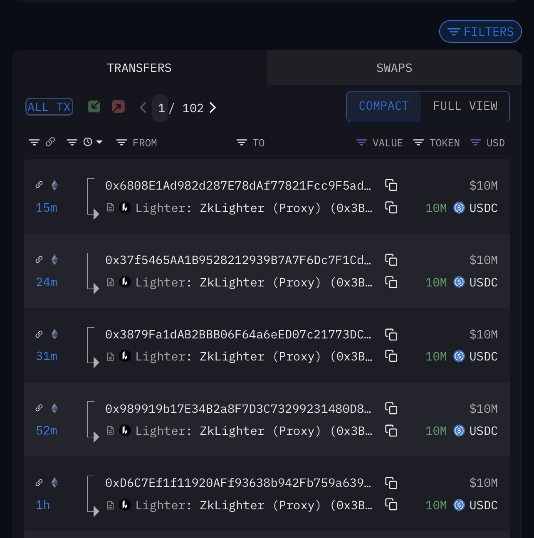Open the FILTERS button

[480, 32]
